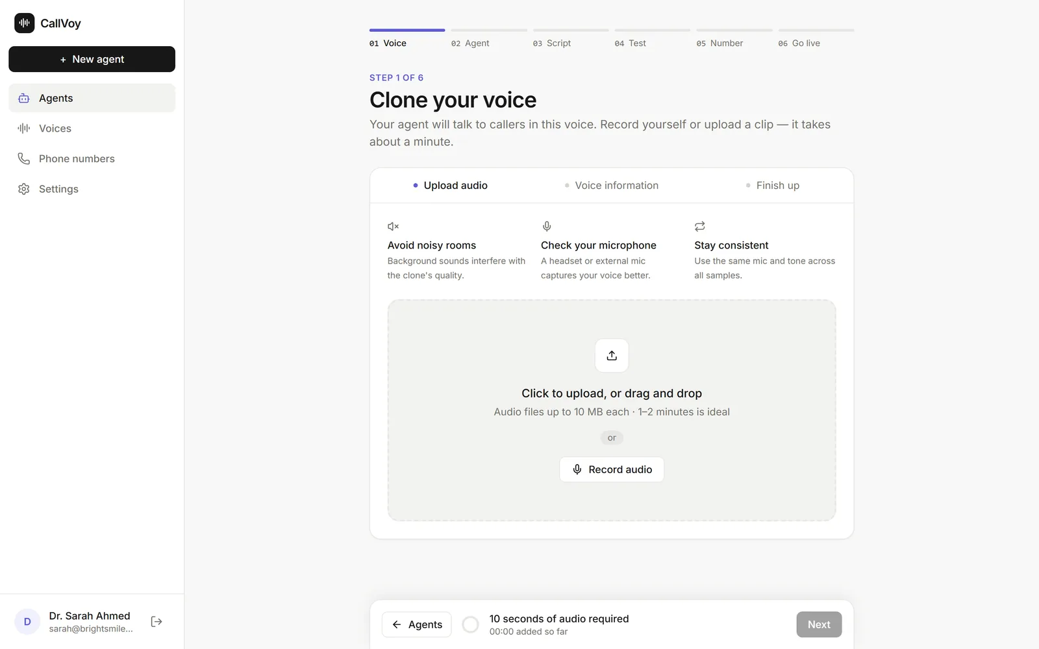Click the Next button
The image size is (1039, 649).
click(x=819, y=624)
